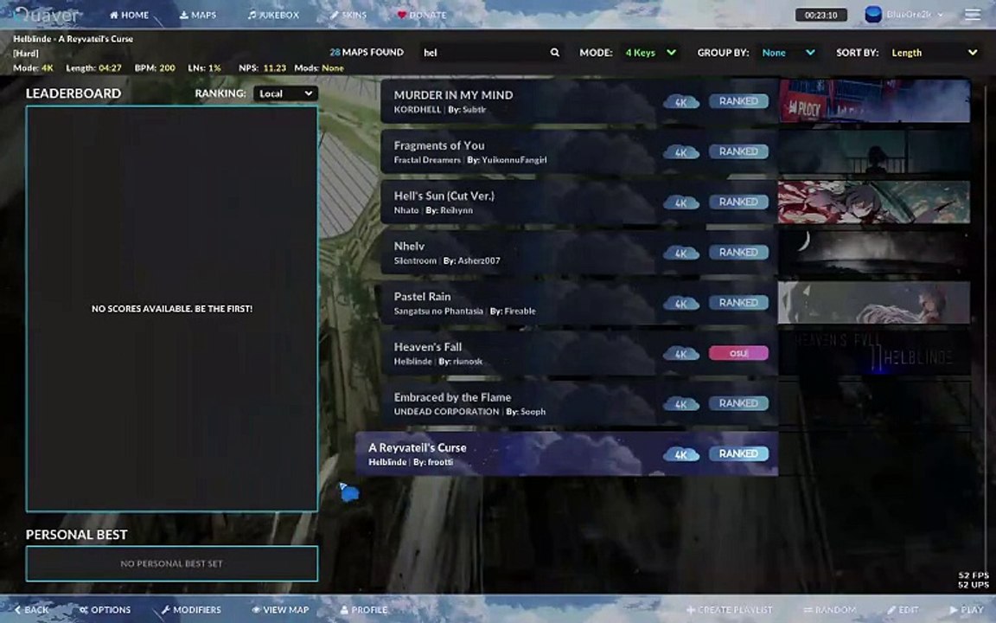Click the RANKED badge on MURDER IN MY MIND
The height and width of the screenshot is (623, 996).
pyautogui.click(x=738, y=101)
